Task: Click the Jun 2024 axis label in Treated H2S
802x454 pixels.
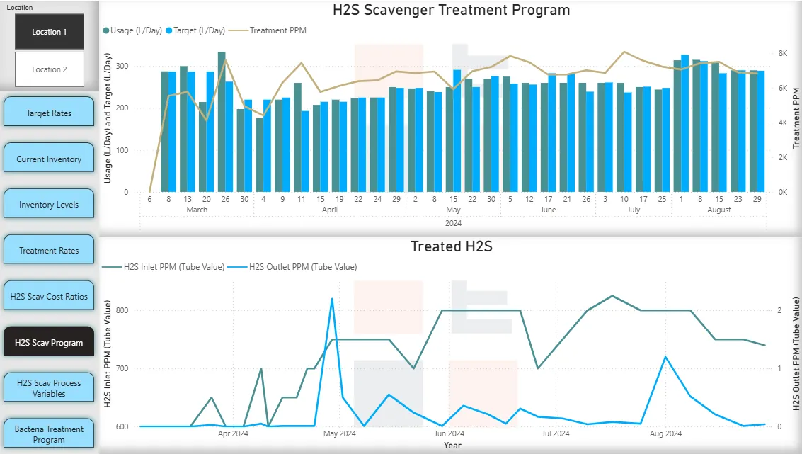Action: (449, 433)
